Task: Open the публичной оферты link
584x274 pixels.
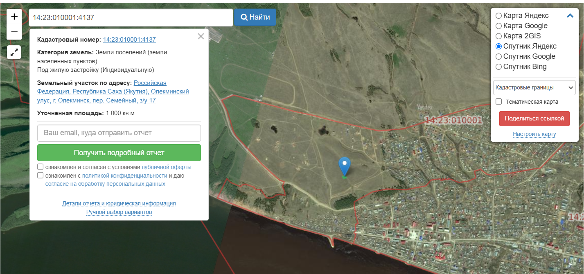Action: click(167, 167)
